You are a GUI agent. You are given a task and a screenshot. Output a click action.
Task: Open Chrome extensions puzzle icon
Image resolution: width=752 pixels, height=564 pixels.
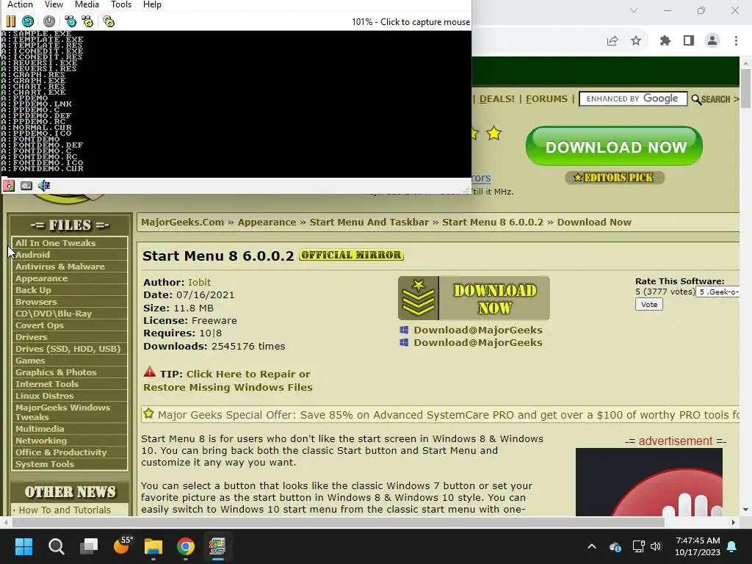(x=665, y=41)
